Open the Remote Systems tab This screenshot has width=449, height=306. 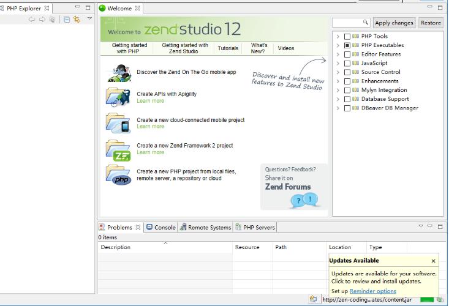coord(206,227)
